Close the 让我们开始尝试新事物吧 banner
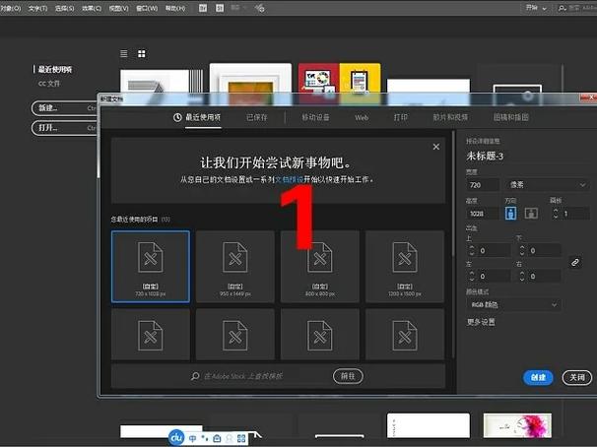Screen dimensions: 597x447 click(x=436, y=147)
